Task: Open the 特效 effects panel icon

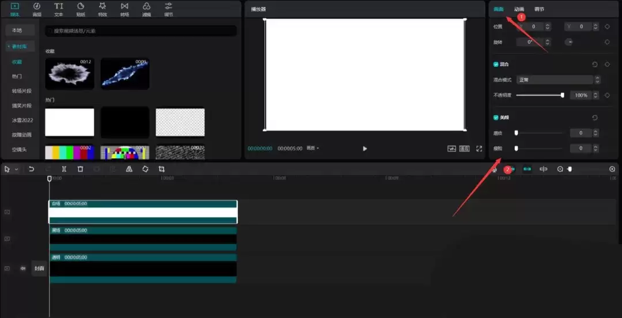Action: click(x=103, y=9)
